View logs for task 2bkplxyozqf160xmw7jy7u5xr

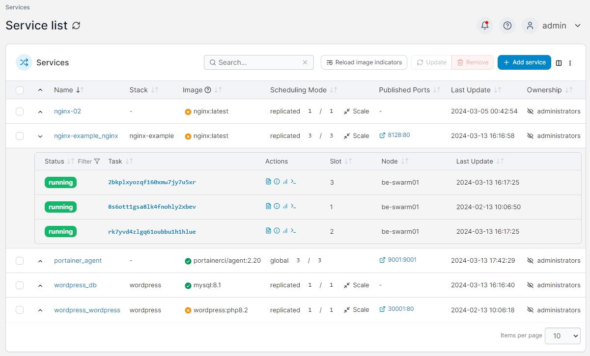[268, 182]
